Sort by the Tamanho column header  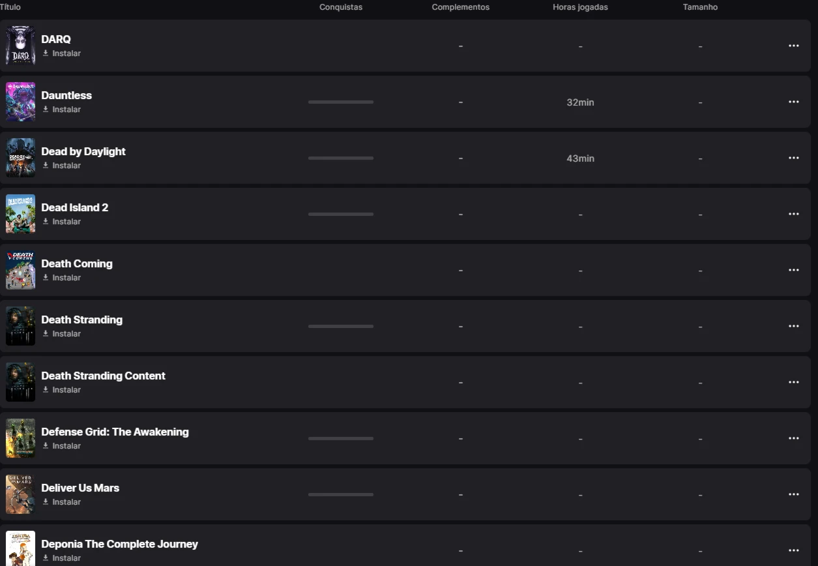(x=700, y=7)
